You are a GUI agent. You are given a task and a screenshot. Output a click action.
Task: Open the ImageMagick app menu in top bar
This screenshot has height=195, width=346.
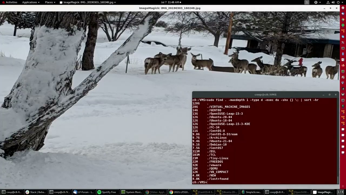[x=88, y=2]
